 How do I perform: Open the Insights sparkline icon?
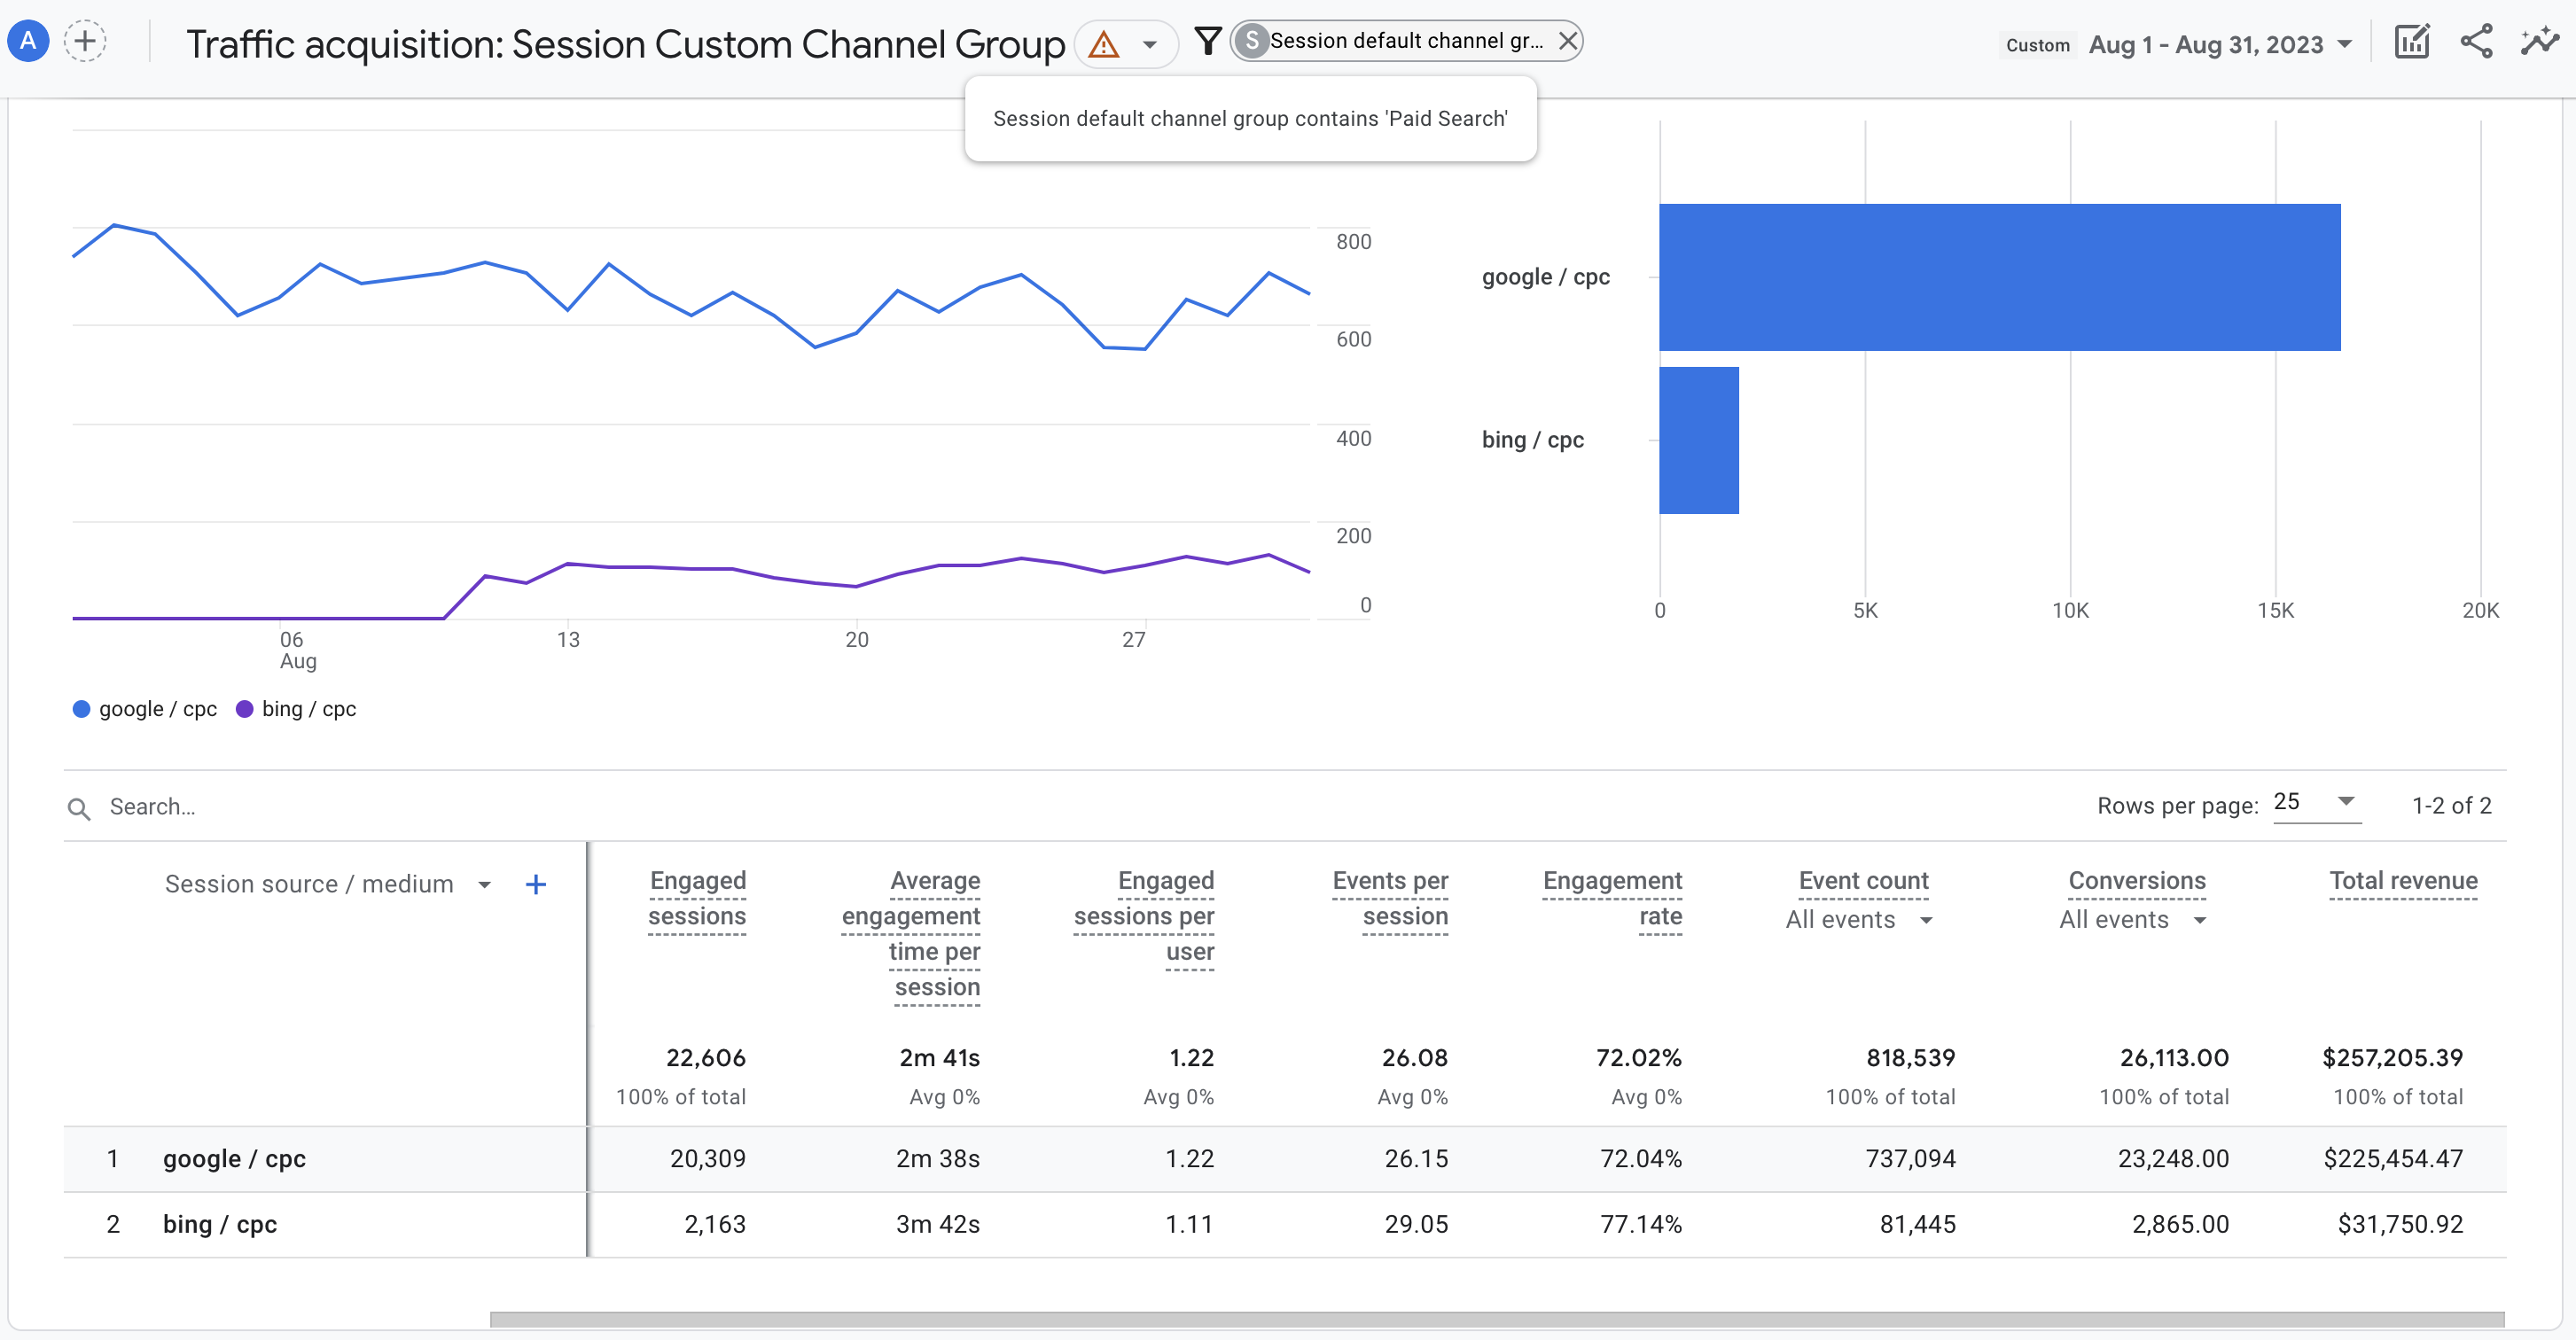[2539, 41]
